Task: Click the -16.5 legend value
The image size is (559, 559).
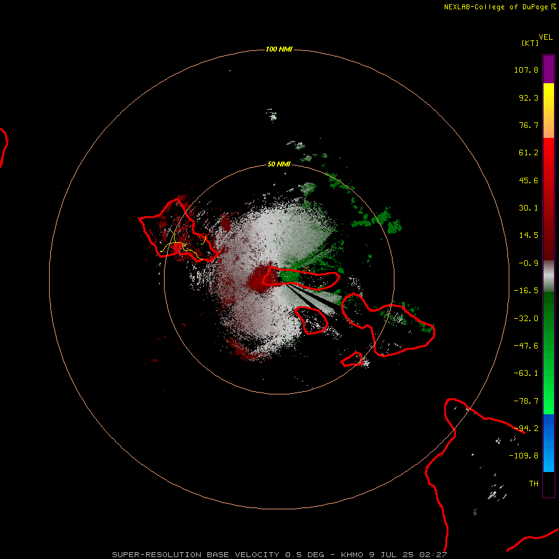Action: click(x=526, y=291)
